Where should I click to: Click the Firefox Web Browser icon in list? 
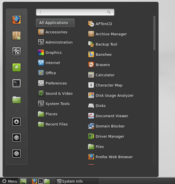(91, 157)
